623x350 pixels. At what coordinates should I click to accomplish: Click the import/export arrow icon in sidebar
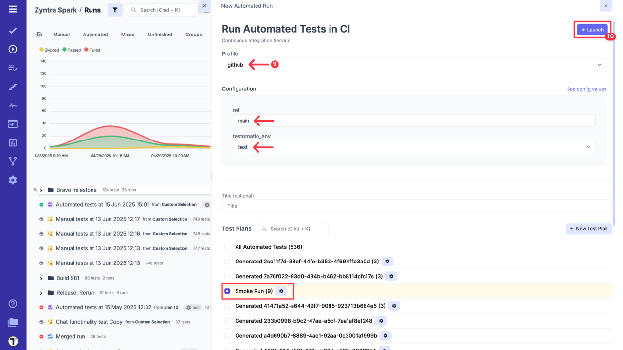click(13, 124)
